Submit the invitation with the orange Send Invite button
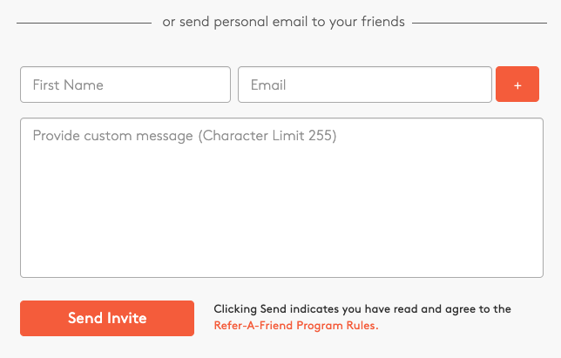 tap(107, 318)
